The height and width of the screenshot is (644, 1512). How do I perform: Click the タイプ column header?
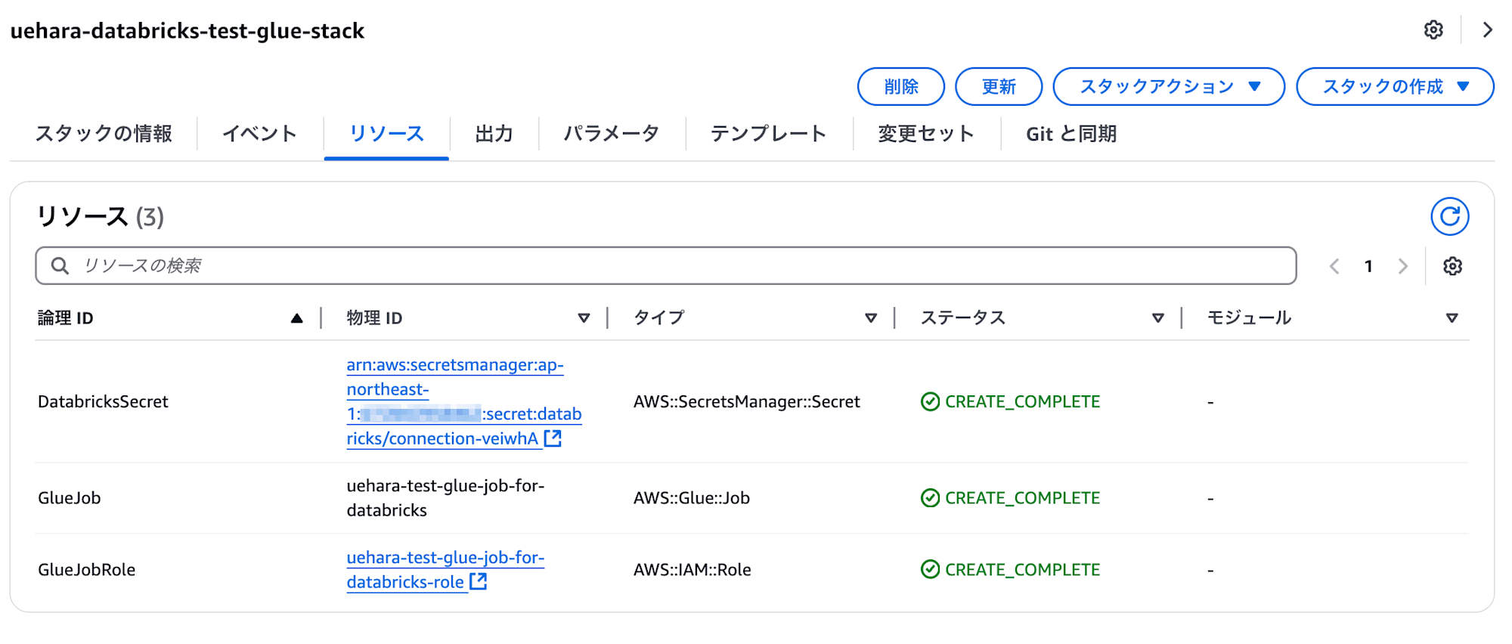pyautogui.click(x=658, y=318)
